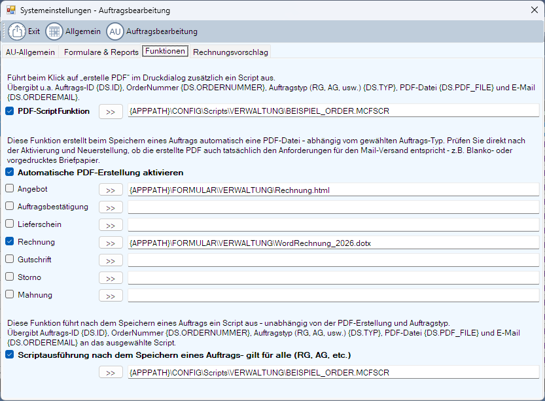Open the Allgemein settings icon
Screen dimensions: 545x401
54,31
